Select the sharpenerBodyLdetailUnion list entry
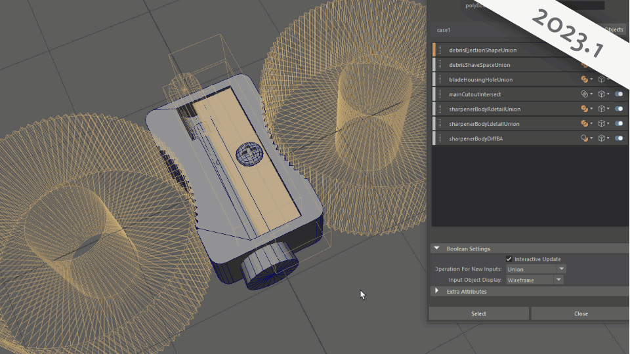 click(484, 124)
